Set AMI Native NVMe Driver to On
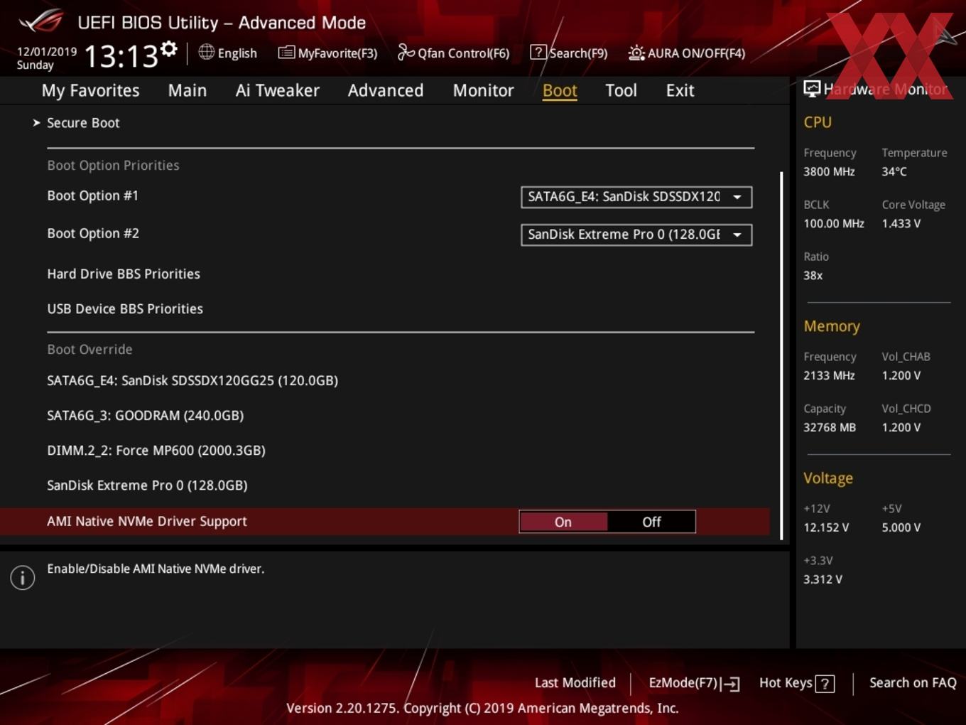Image resolution: width=966 pixels, height=725 pixels. click(x=563, y=522)
